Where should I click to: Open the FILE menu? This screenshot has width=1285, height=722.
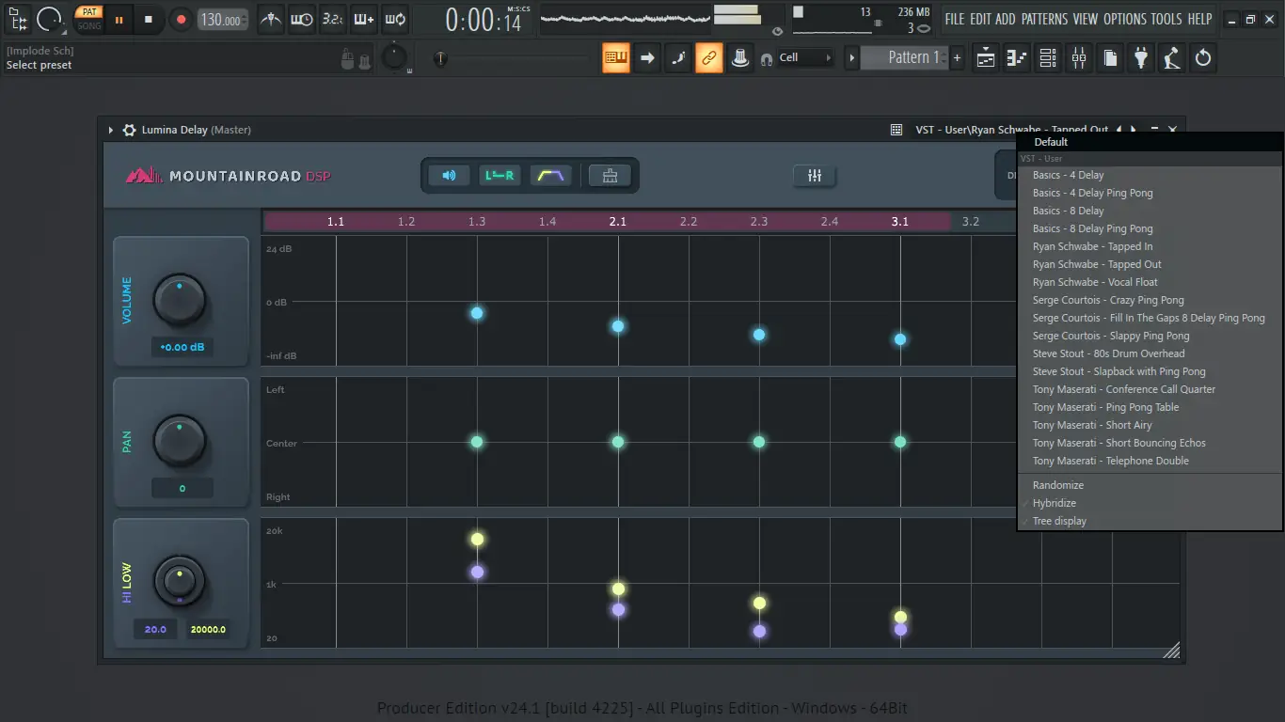pyautogui.click(x=955, y=19)
